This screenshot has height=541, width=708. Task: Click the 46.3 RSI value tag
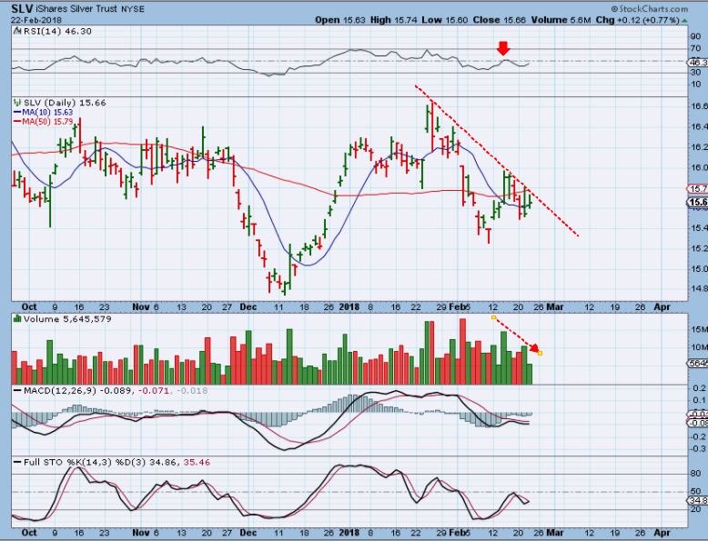698,63
